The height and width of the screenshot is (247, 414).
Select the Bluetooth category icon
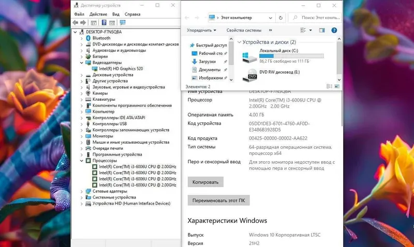[88, 38]
